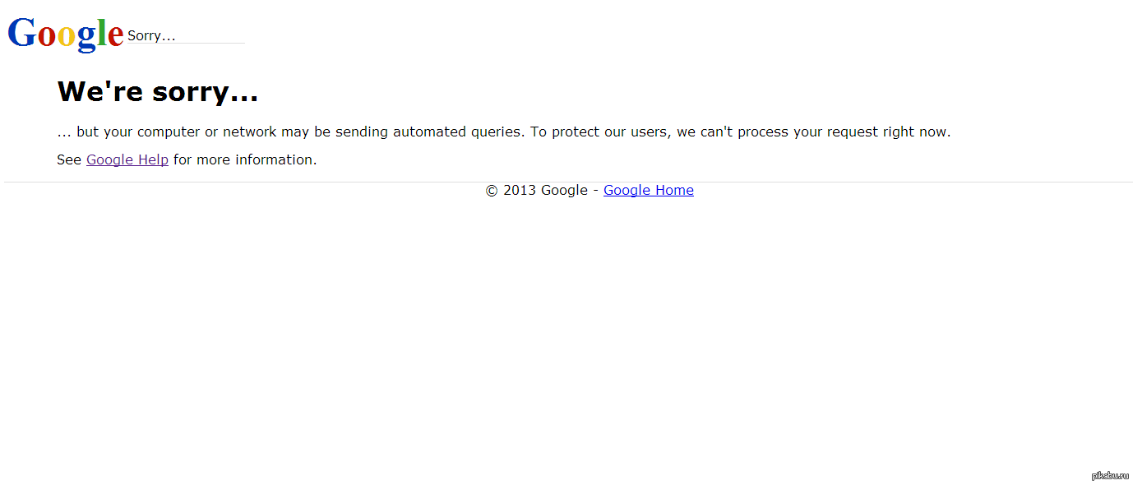Screen dimensions: 1133x485
Task: Click the first red o in Google logo
Action: pos(47,36)
